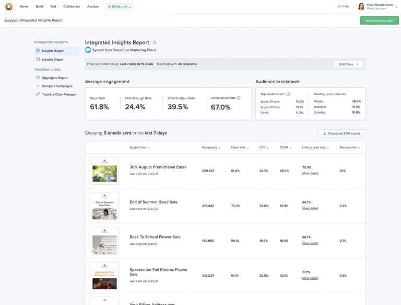
Task: Open the Collaborate menu
Action: [72, 6]
